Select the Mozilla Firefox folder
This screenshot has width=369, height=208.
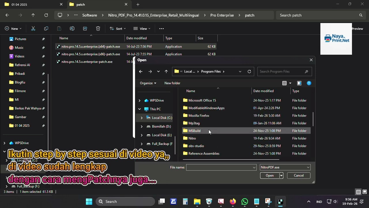click(x=246, y=116)
